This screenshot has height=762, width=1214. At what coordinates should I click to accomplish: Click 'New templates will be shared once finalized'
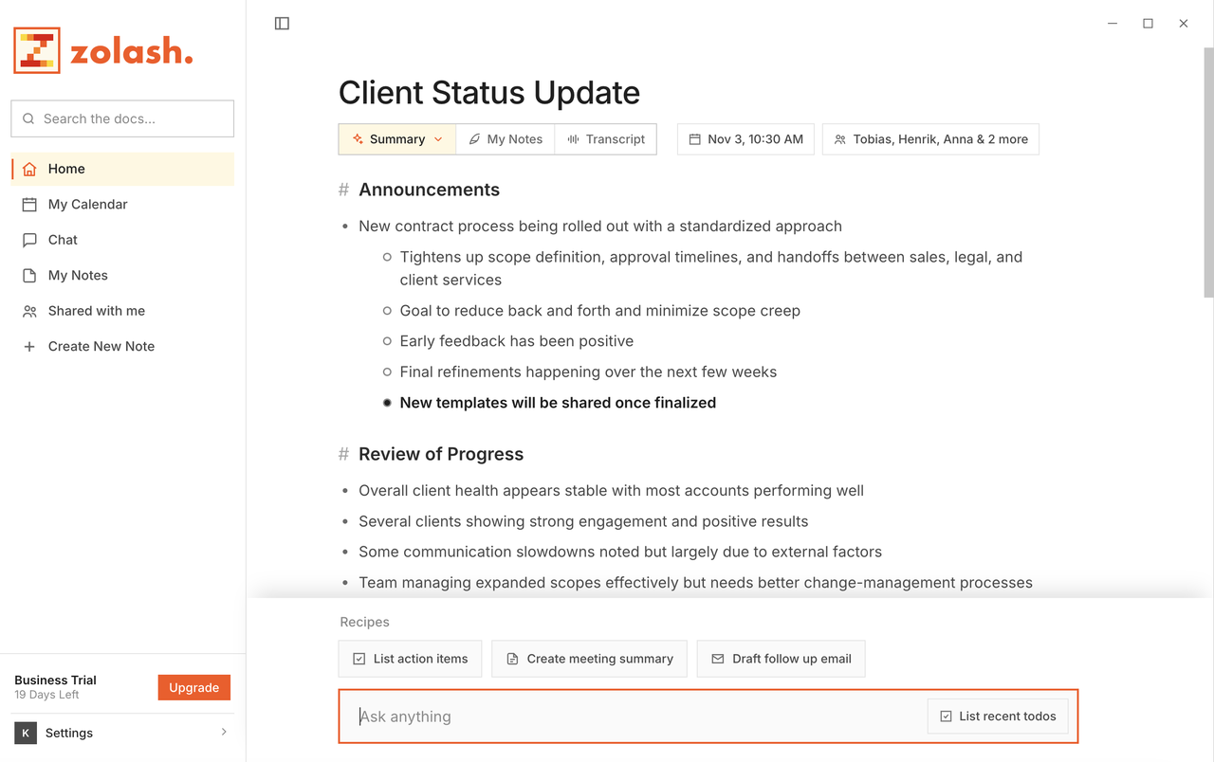[558, 403]
